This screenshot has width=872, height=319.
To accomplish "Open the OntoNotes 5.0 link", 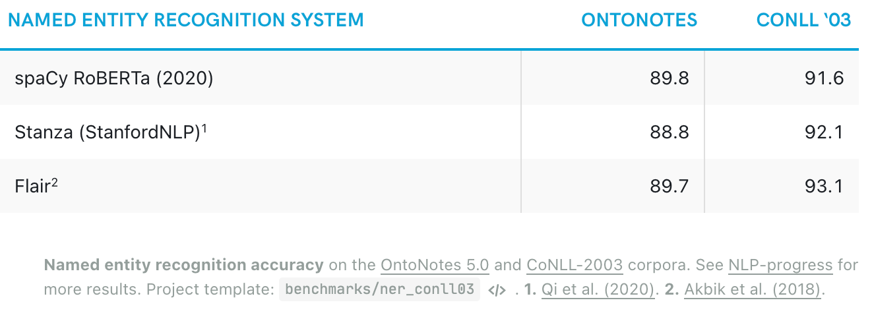I will [x=435, y=266].
